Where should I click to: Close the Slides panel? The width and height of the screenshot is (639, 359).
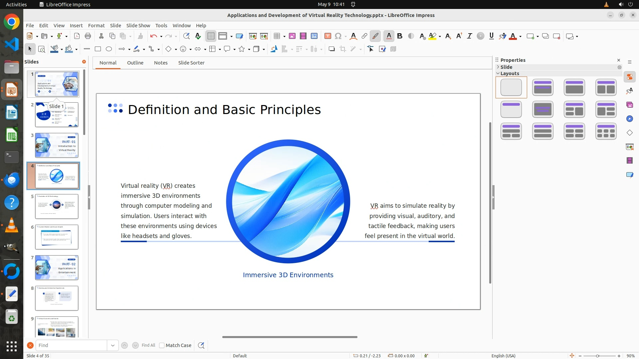[x=84, y=62]
